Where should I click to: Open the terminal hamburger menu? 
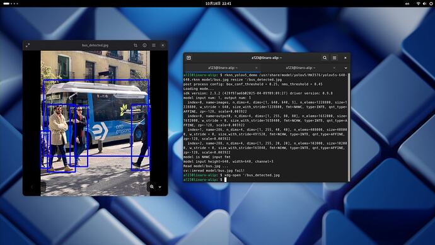tap(334, 58)
